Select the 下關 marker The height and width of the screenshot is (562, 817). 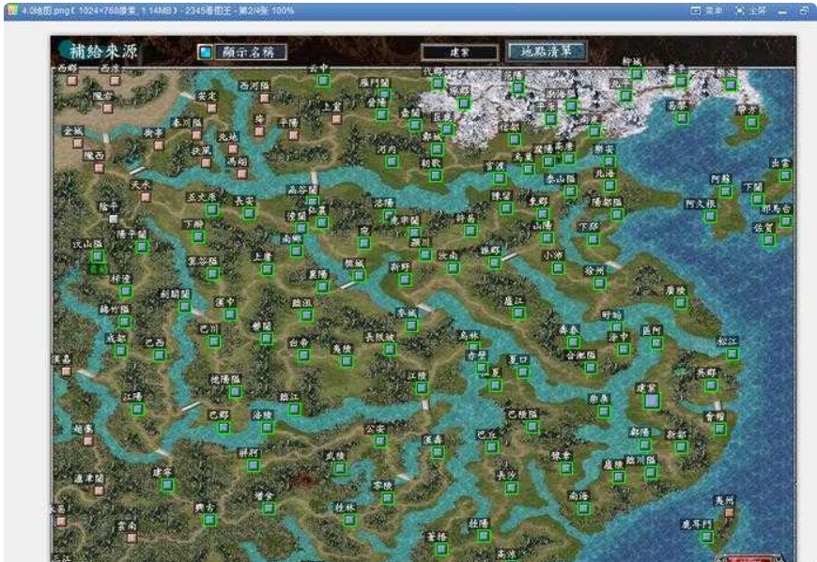point(758,198)
